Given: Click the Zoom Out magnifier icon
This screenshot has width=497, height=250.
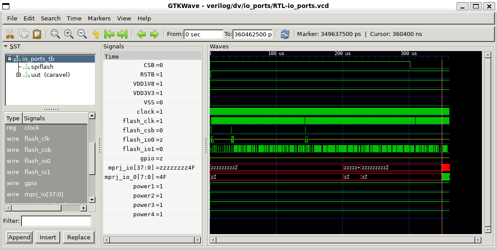Looking at the screenshot, I should click(x=82, y=34).
